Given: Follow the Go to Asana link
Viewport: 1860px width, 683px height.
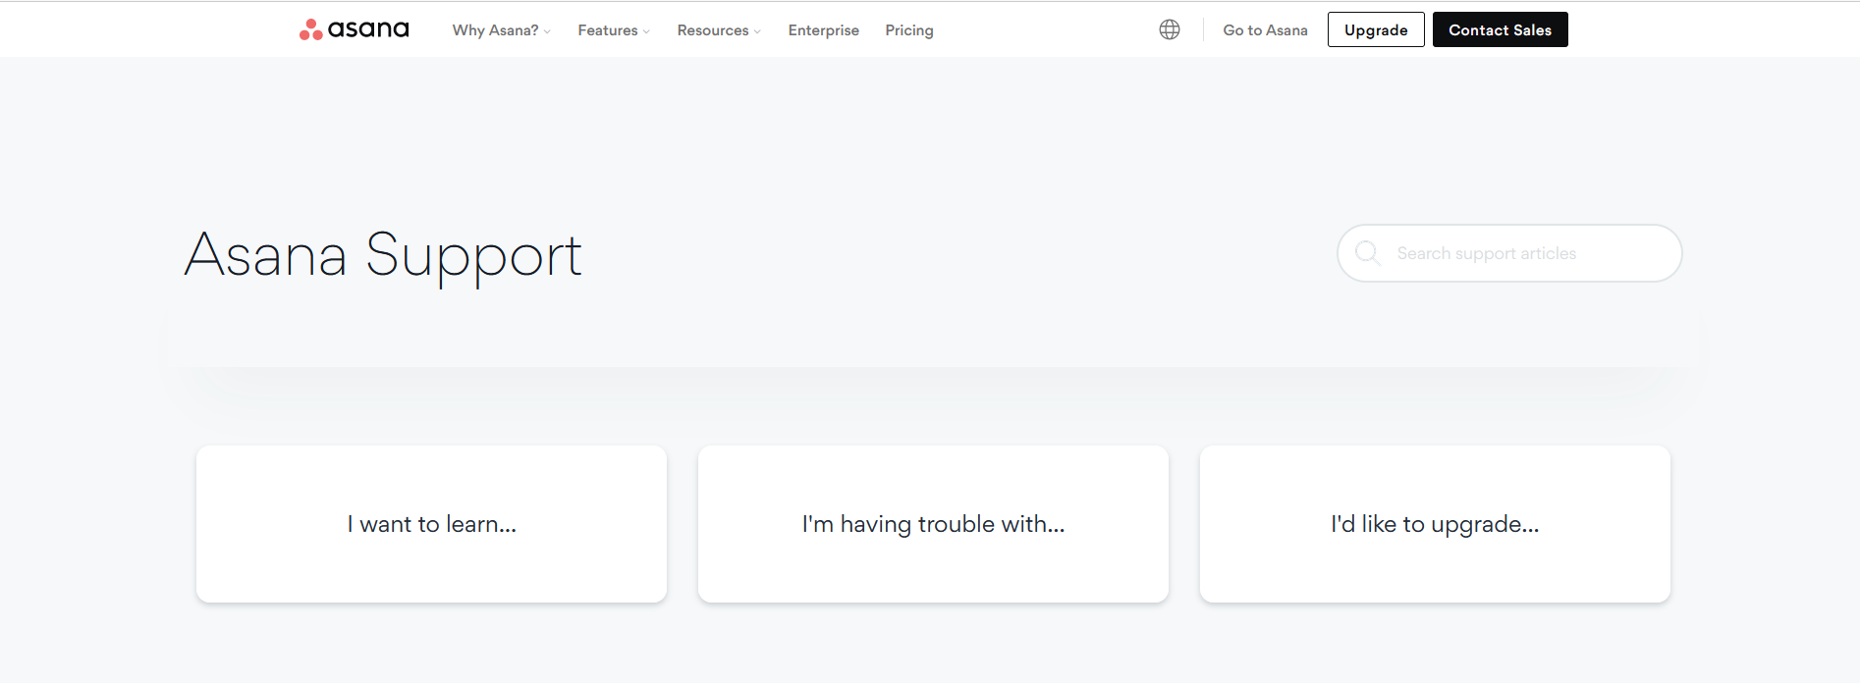Looking at the screenshot, I should (x=1265, y=30).
